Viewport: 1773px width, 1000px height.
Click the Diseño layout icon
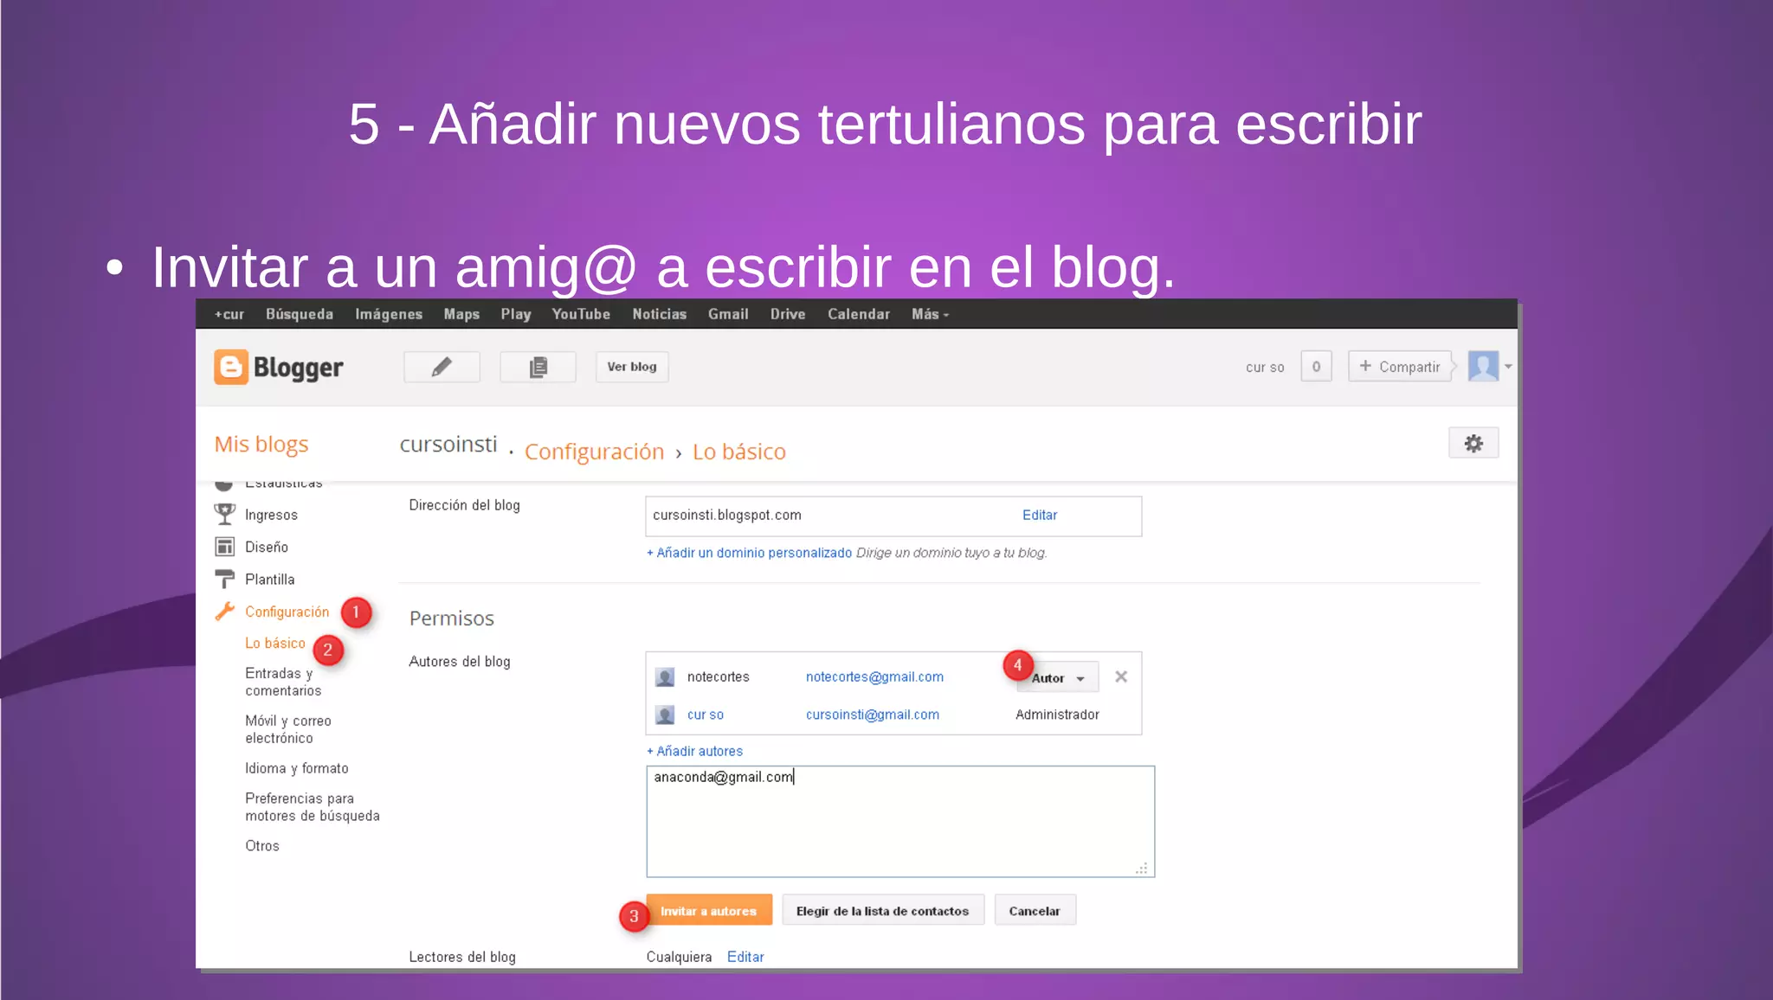(x=224, y=547)
